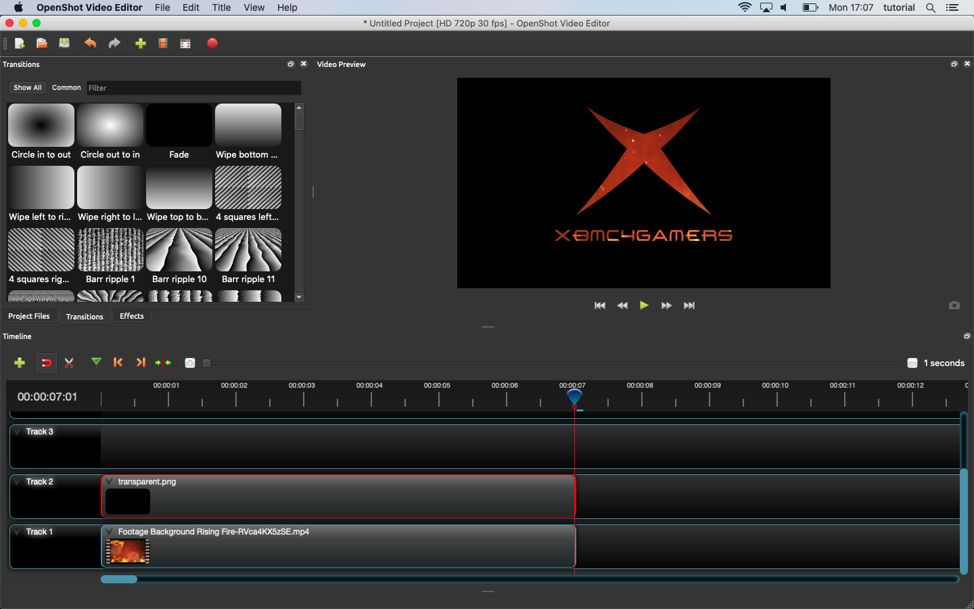Toggle the Common transitions filter

pos(66,88)
